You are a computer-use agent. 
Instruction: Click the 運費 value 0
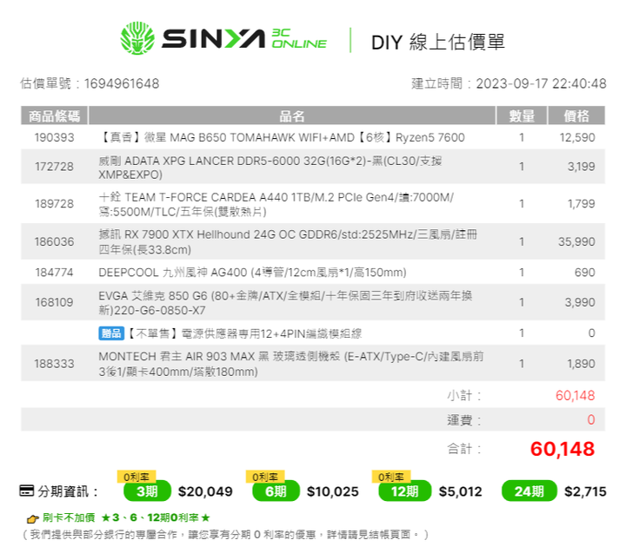(x=591, y=419)
